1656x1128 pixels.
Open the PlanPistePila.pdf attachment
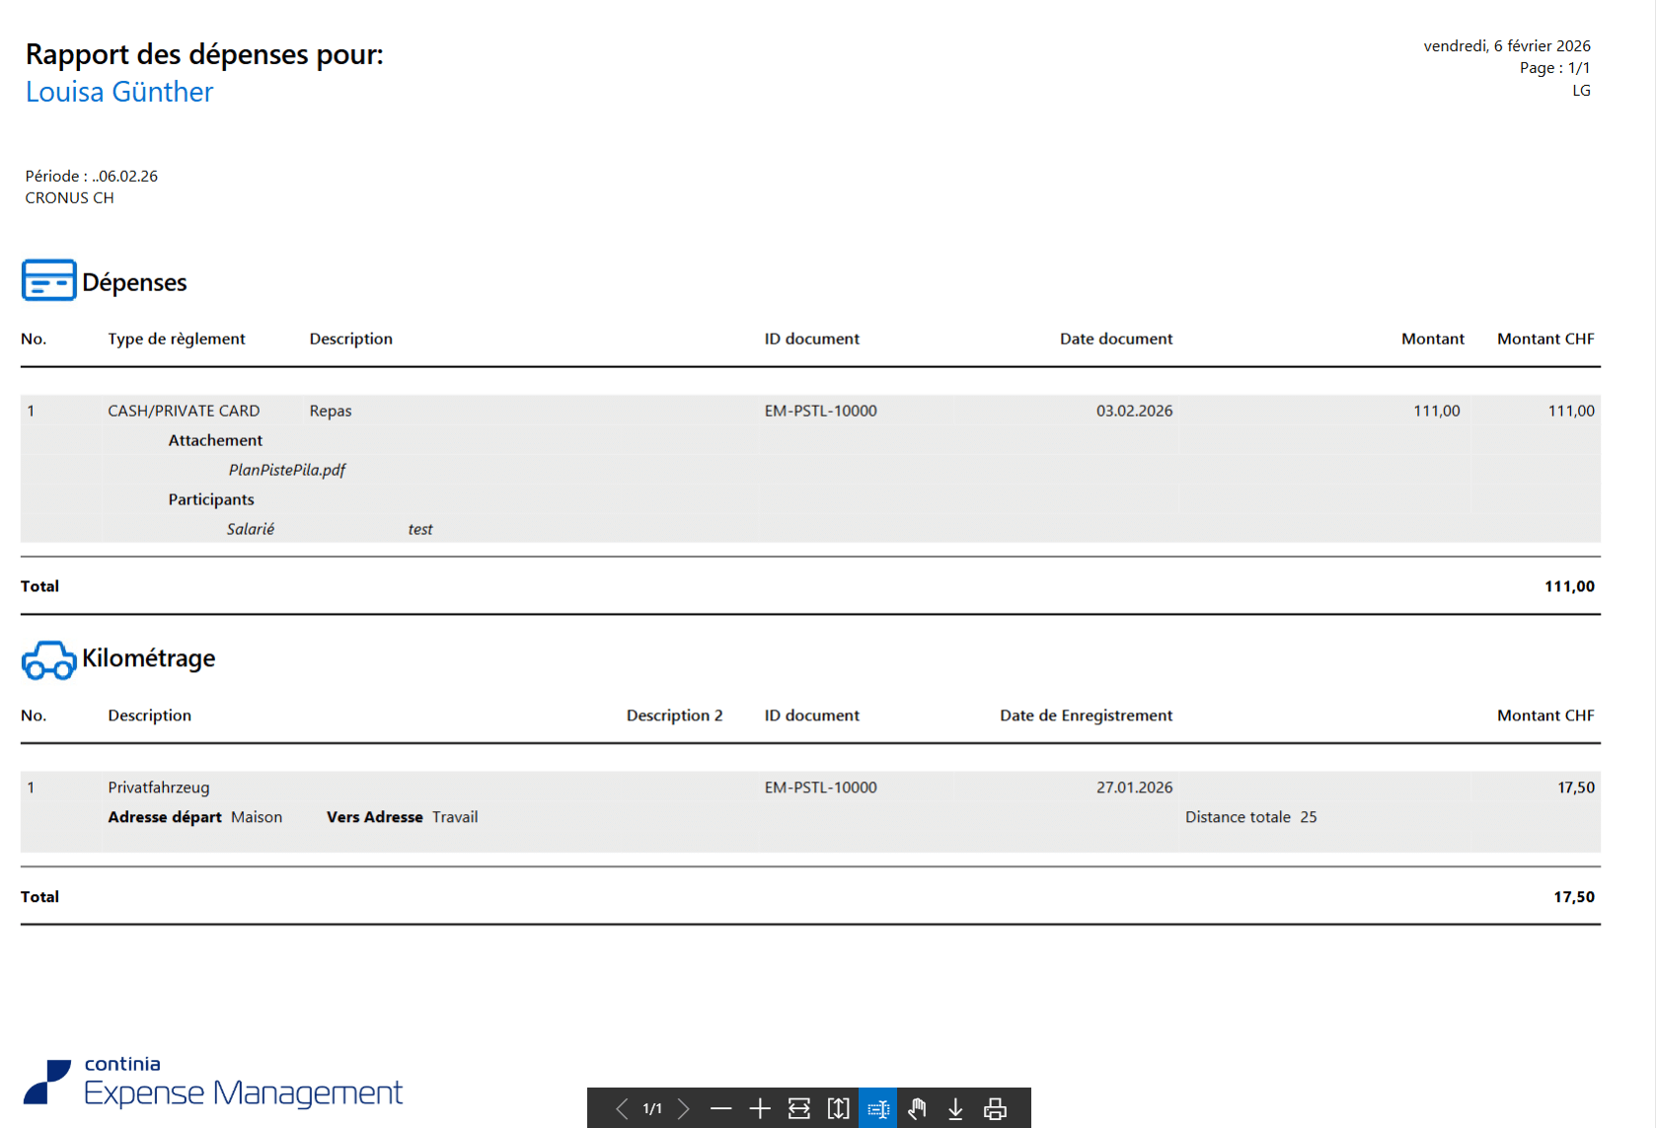pos(287,470)
